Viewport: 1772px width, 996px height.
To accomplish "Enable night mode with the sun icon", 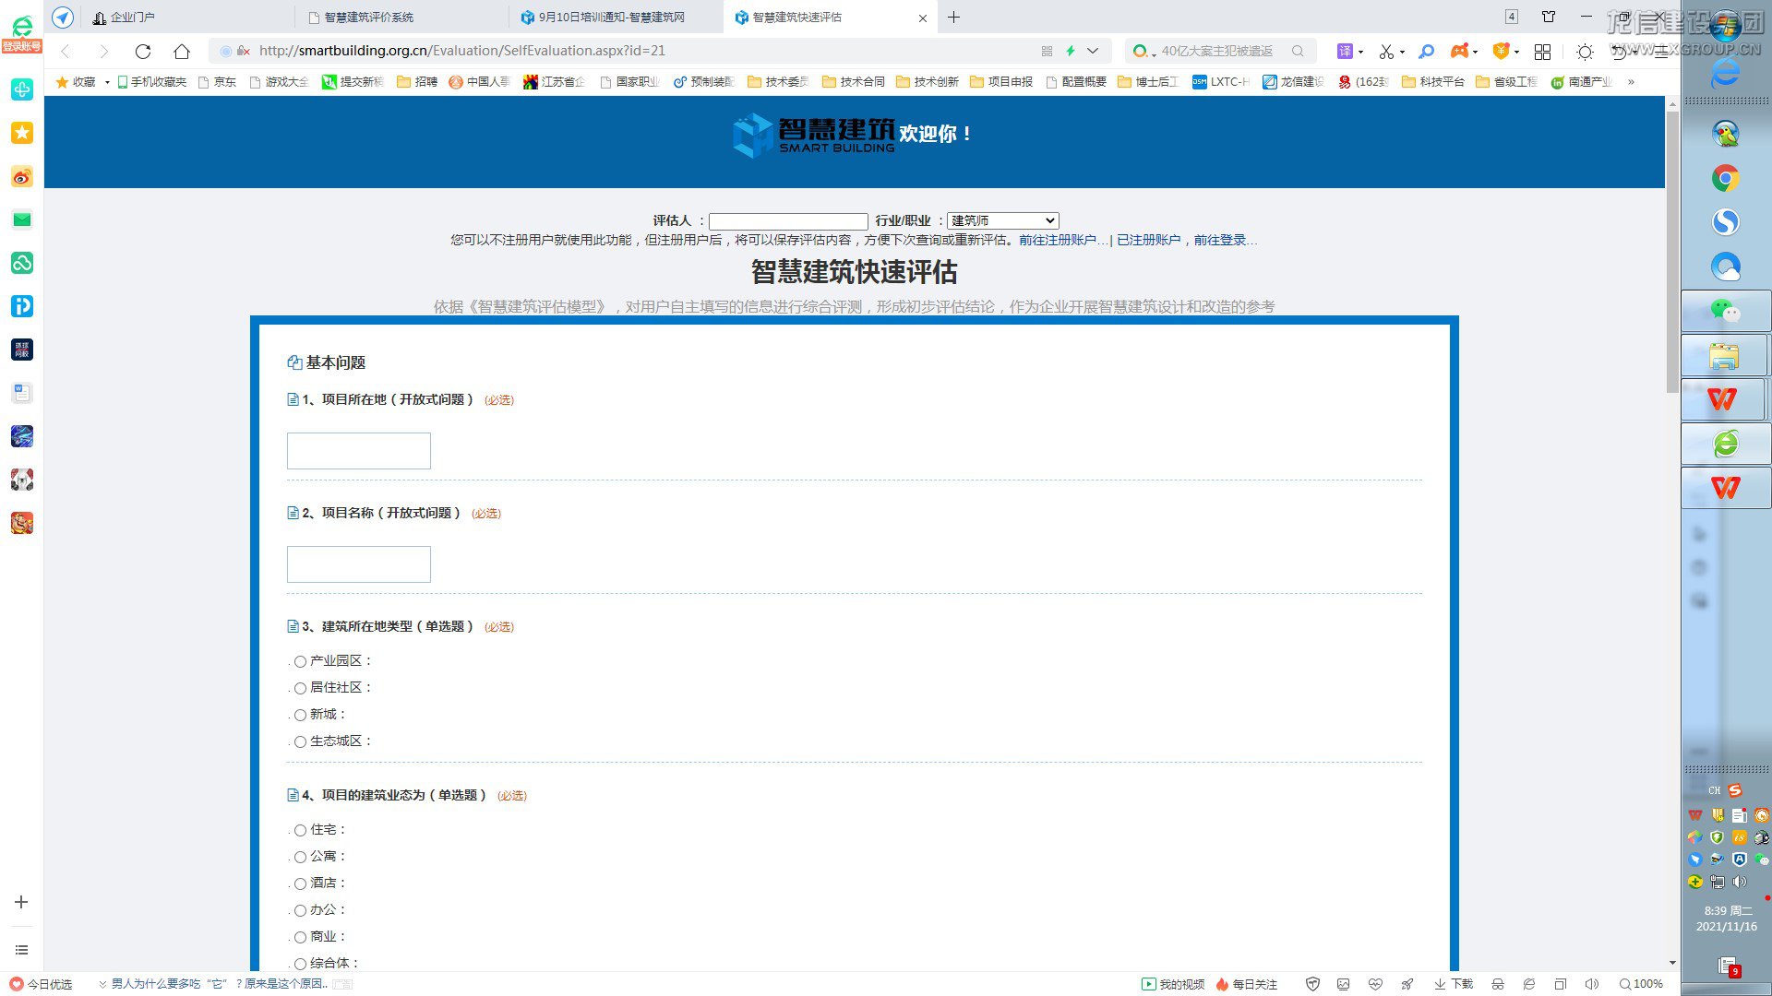I will pyautogui.click(x=1584, y=52).
